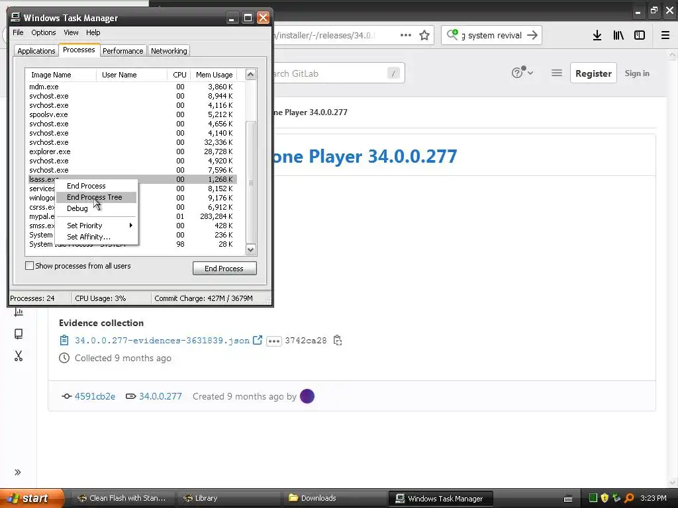Click the Windows start button

pos(31,498)
